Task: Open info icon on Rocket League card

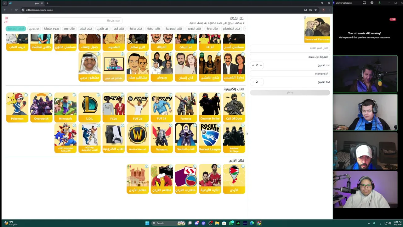Action: (x=219, y=125)
